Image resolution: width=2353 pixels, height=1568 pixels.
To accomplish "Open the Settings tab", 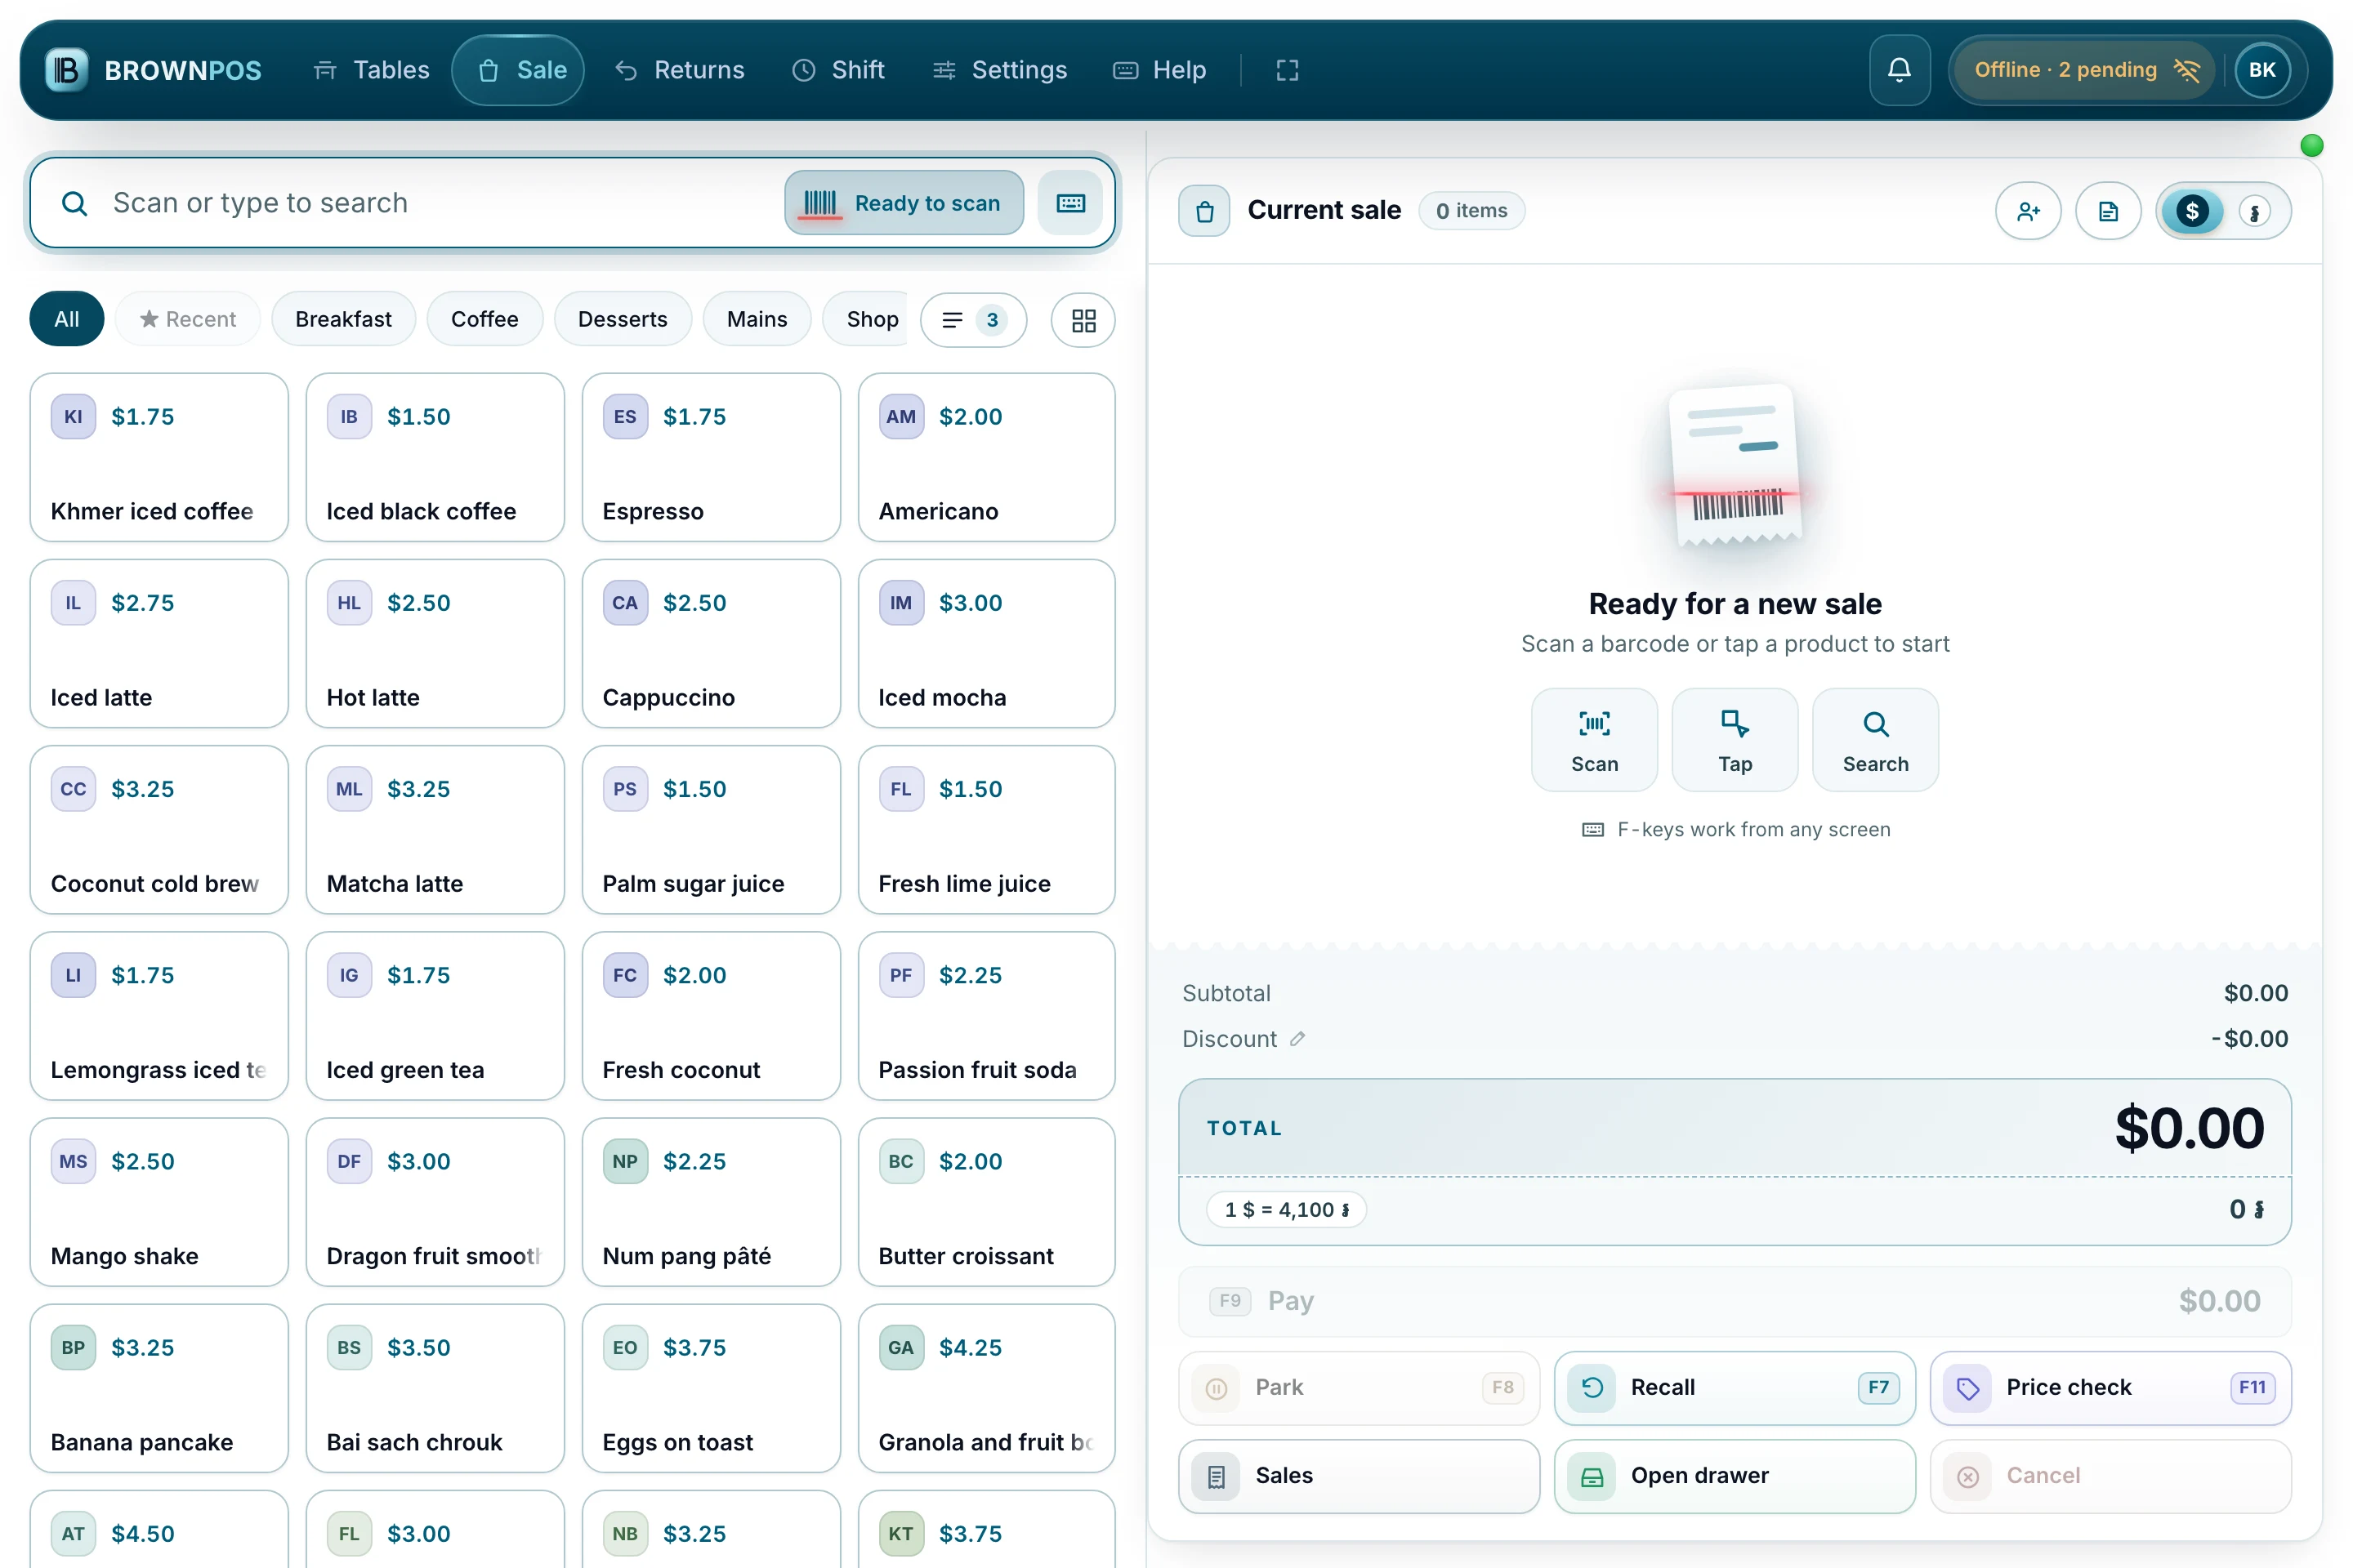I will (999, 70).
